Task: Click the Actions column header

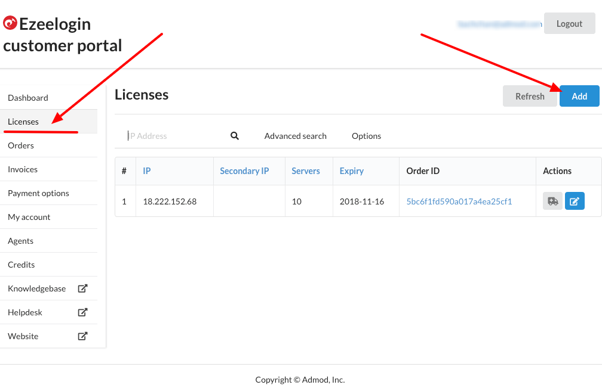Action: pyautogui.click(x=557, y=171)
